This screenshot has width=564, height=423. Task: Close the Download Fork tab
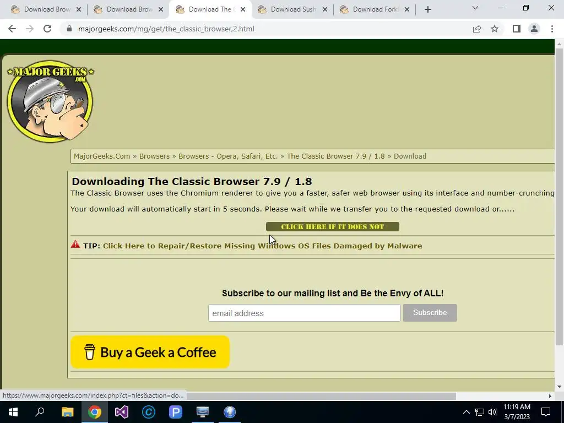click(407, 10)
